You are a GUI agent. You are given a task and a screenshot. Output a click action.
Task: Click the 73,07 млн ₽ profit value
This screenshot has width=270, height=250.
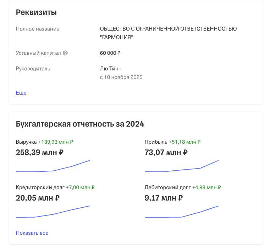(166, 153)
